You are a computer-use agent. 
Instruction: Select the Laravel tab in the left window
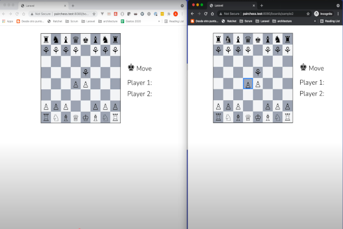[43, 6]
